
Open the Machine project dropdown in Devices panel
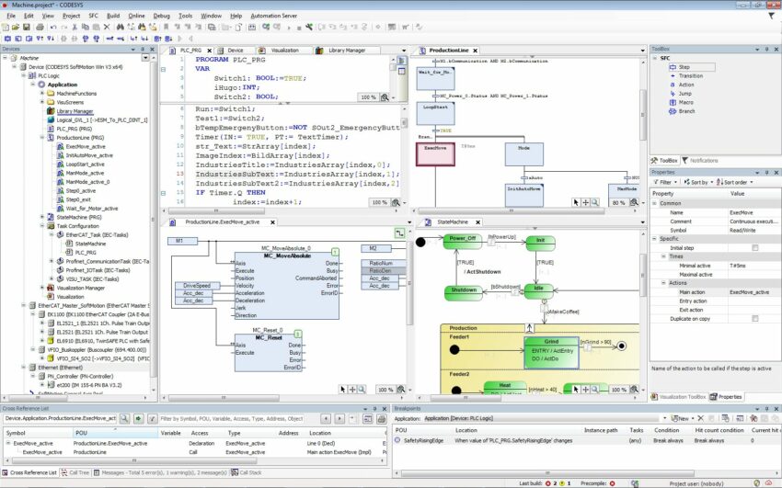[145, 58]
